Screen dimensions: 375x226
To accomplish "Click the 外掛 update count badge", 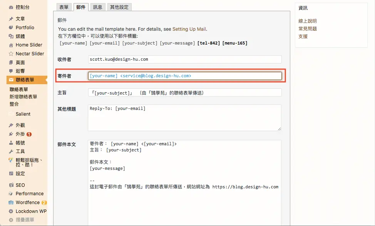I will click(29, 134).
